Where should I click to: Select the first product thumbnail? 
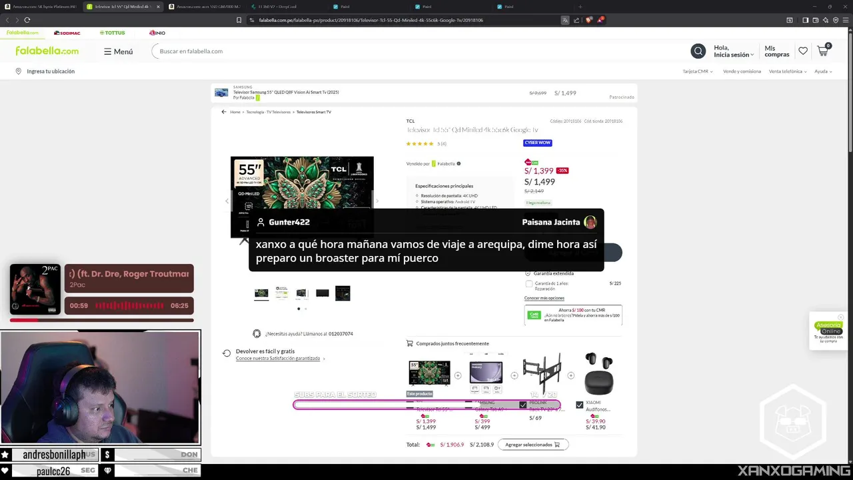coord(261,293)
